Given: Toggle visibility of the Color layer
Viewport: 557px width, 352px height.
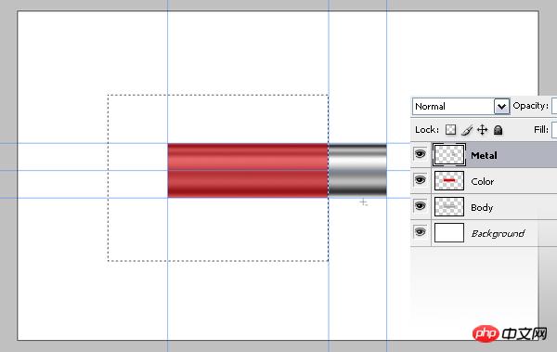Looking at the screenshot, I should (x=420, y=180).
